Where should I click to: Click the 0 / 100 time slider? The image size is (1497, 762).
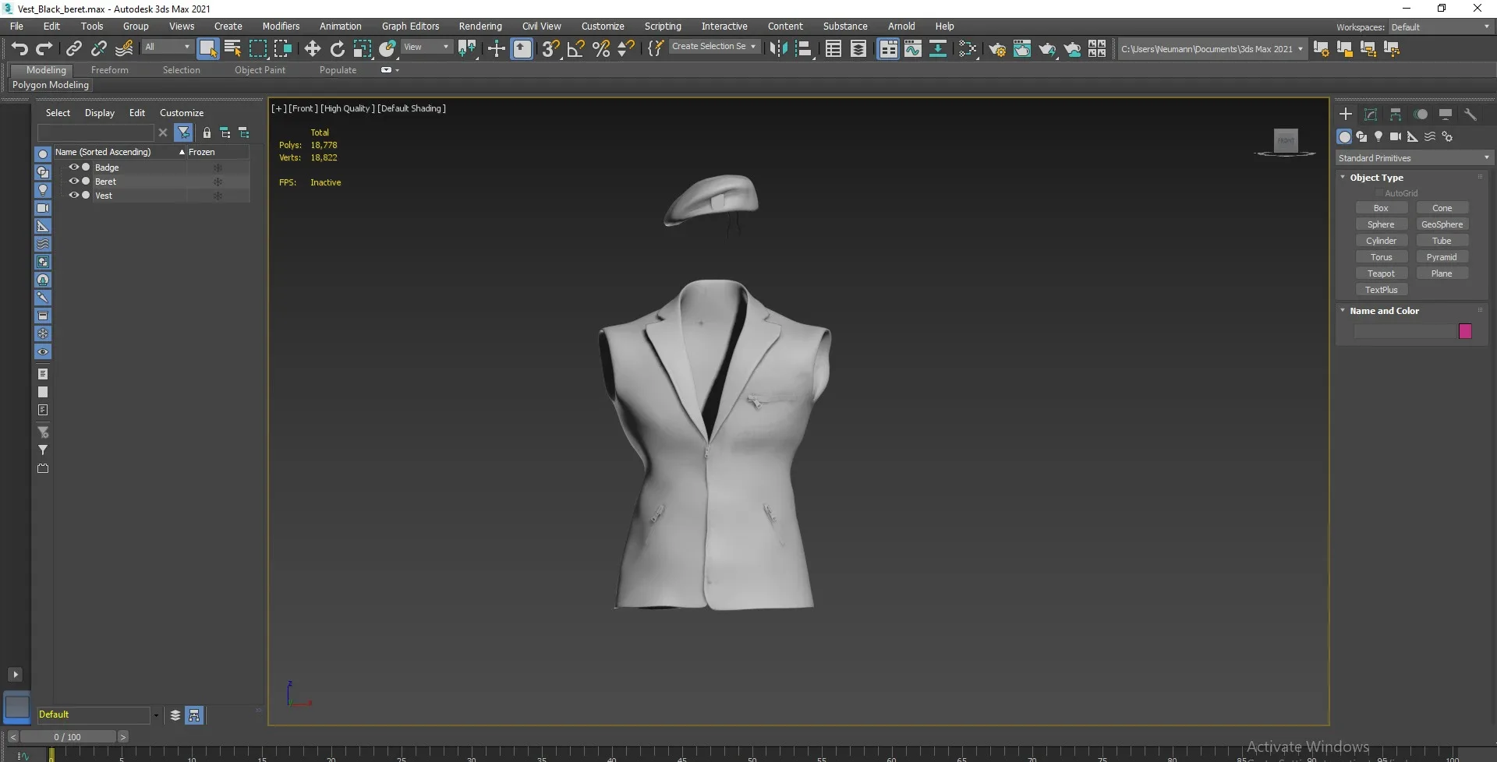coord(68,737)
